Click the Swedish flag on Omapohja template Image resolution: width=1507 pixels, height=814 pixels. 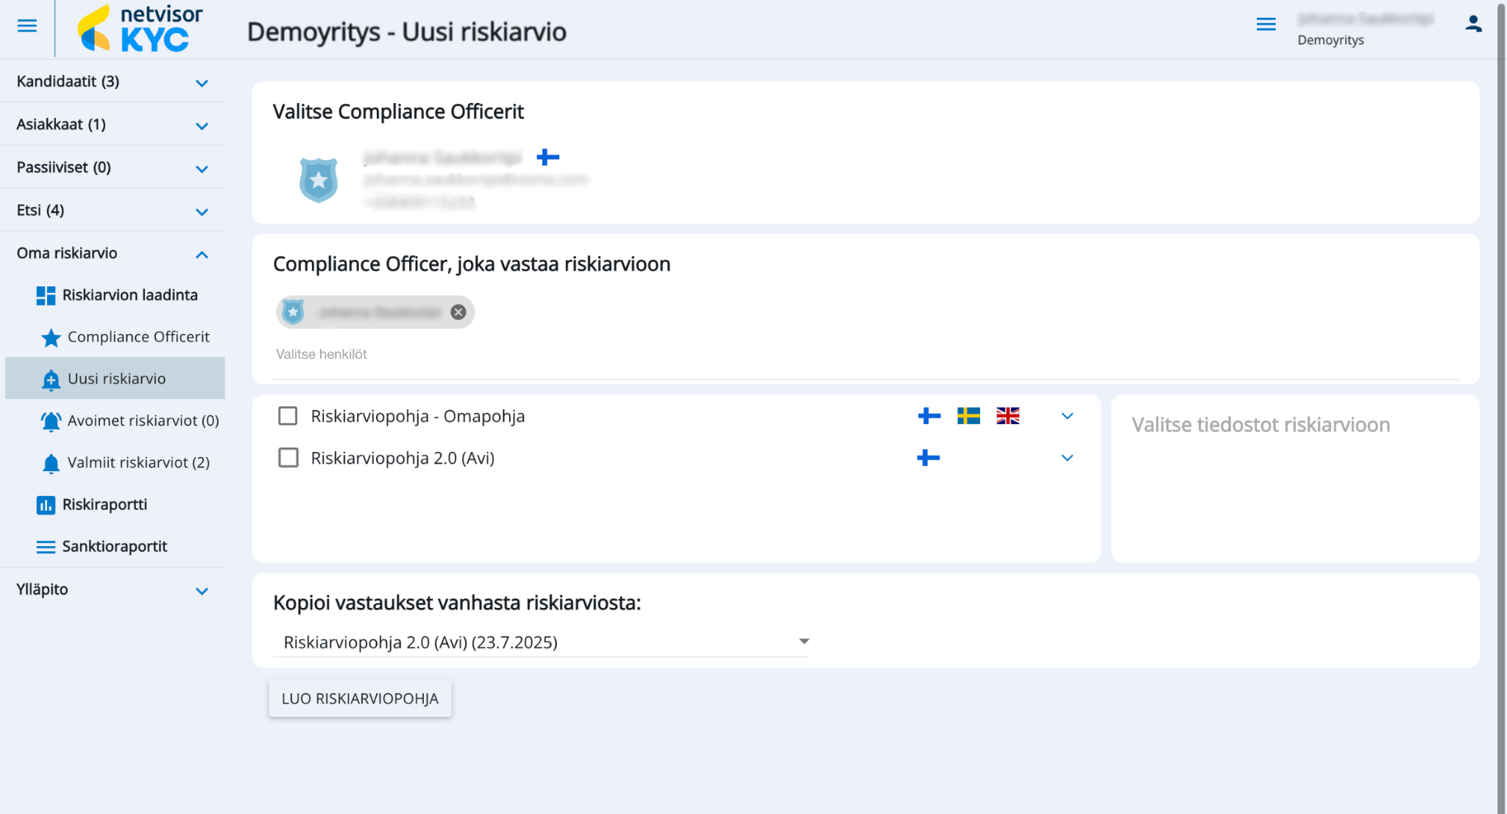pyautogui.click(x=968, y=416)
